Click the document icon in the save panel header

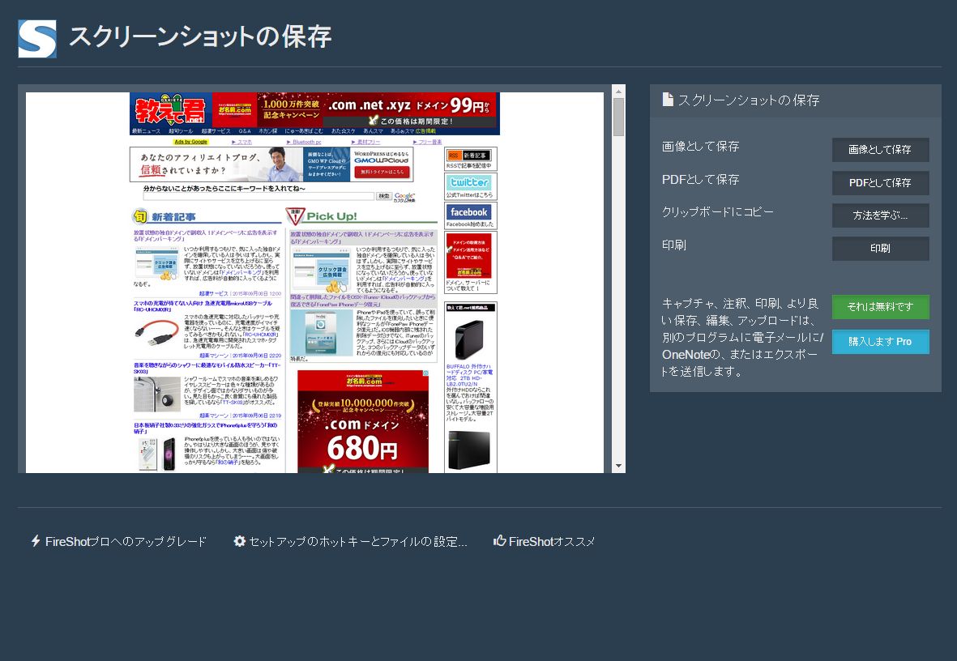[668, 100]
